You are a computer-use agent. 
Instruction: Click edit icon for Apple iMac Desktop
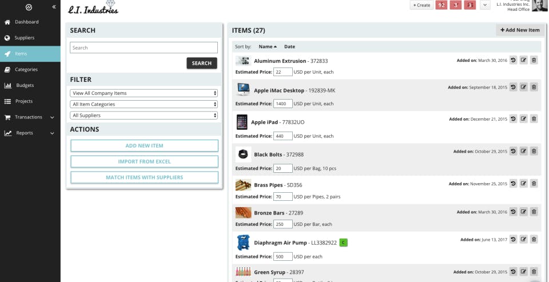[x=523, y=87]
